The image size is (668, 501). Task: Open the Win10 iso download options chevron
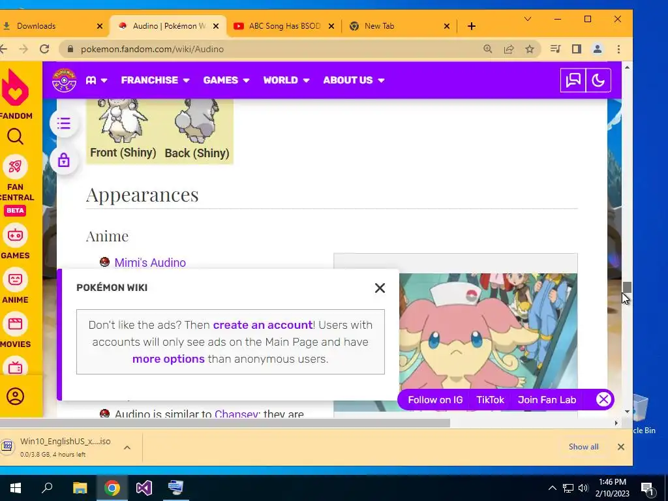click(127, 448)
